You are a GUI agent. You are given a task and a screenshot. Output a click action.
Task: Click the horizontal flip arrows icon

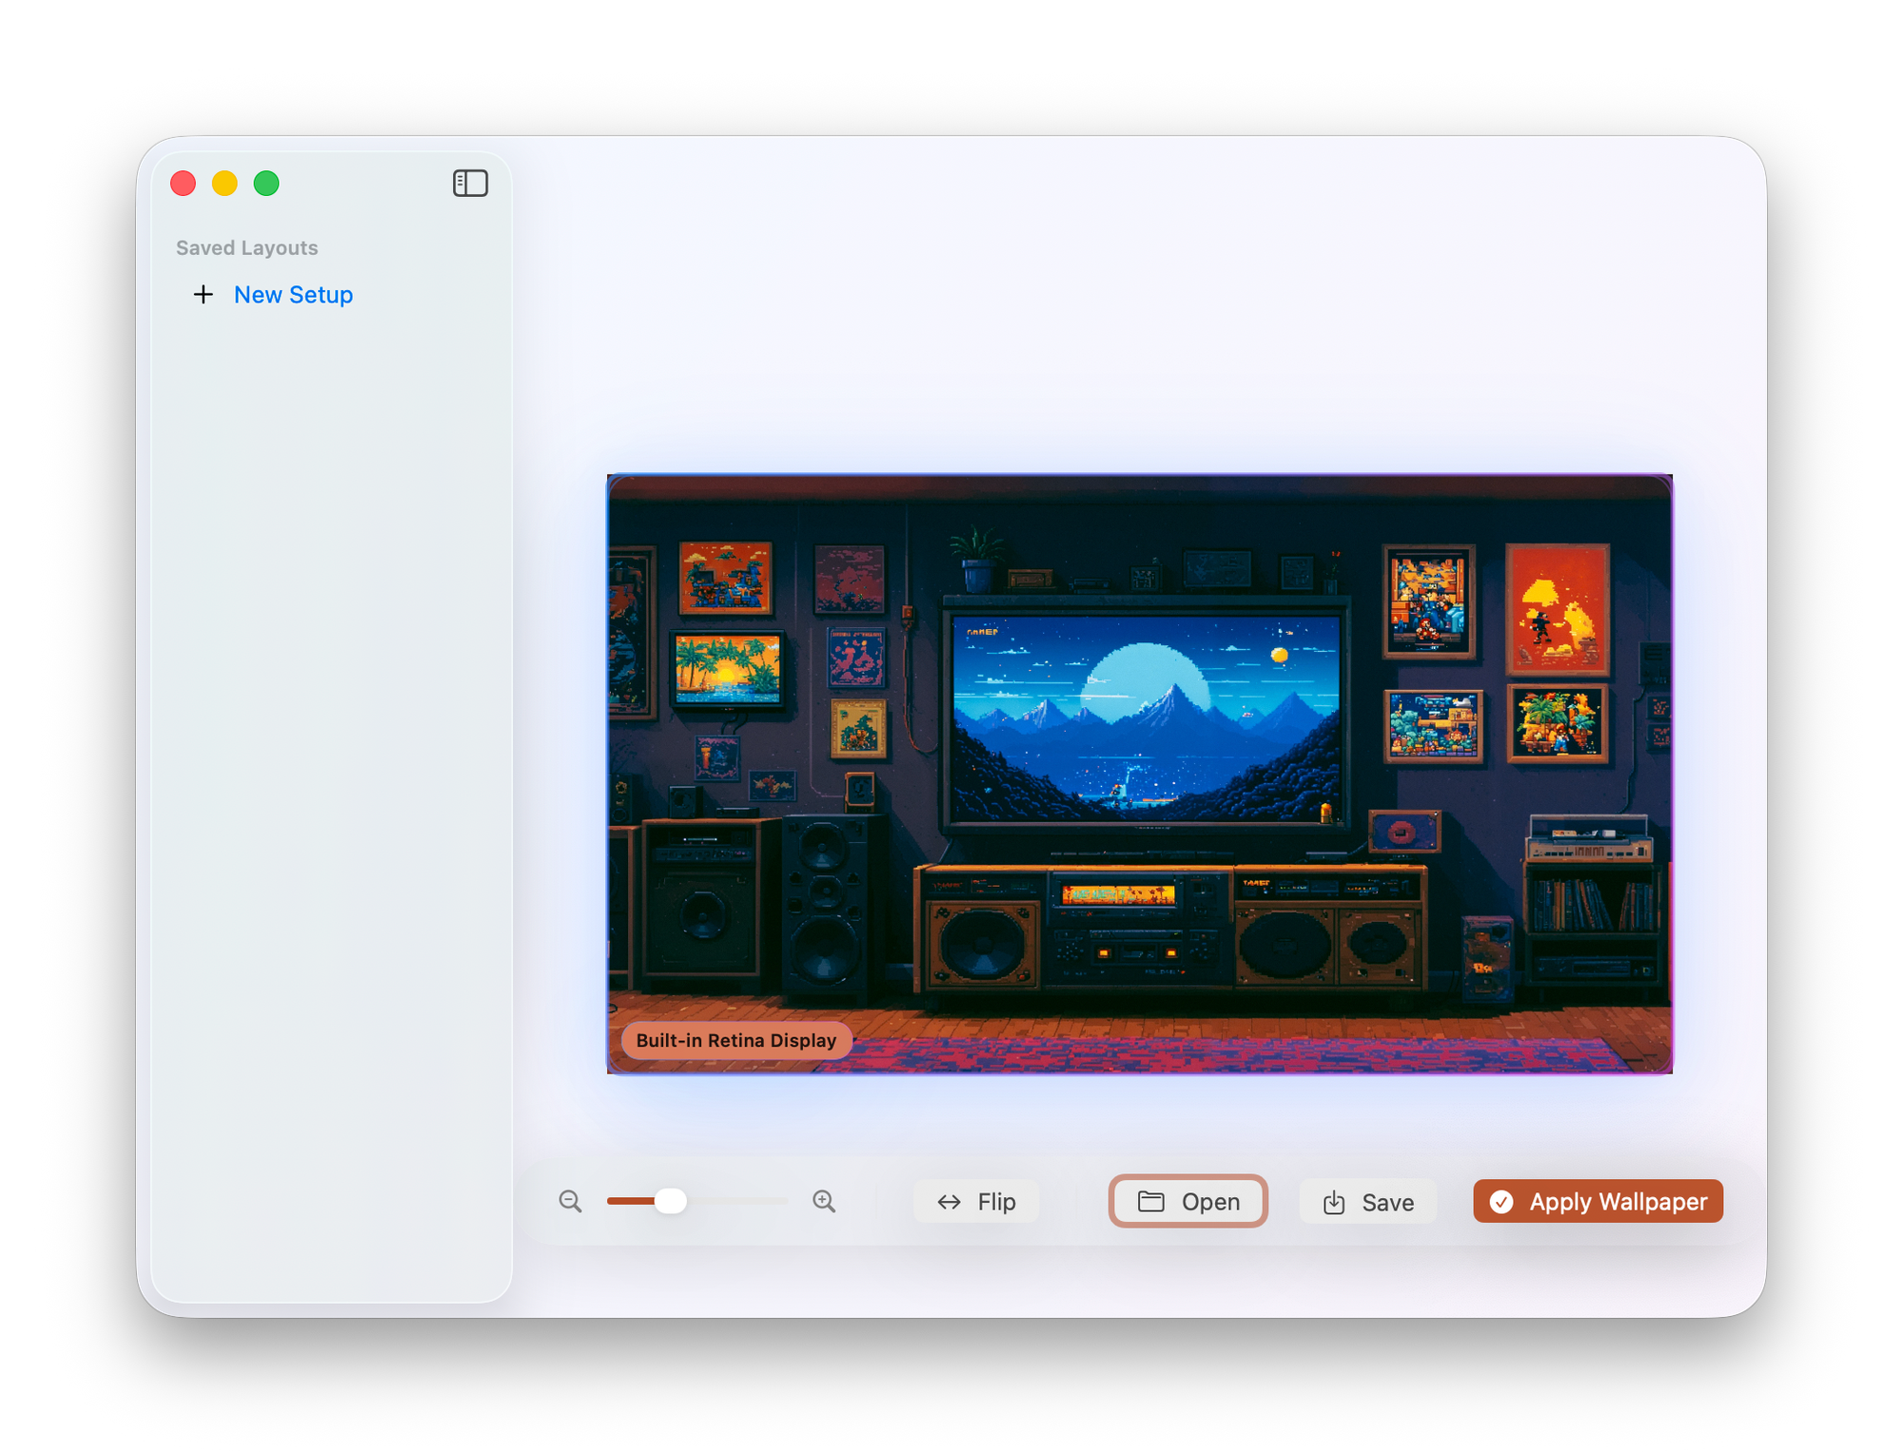coord(949,1202)
